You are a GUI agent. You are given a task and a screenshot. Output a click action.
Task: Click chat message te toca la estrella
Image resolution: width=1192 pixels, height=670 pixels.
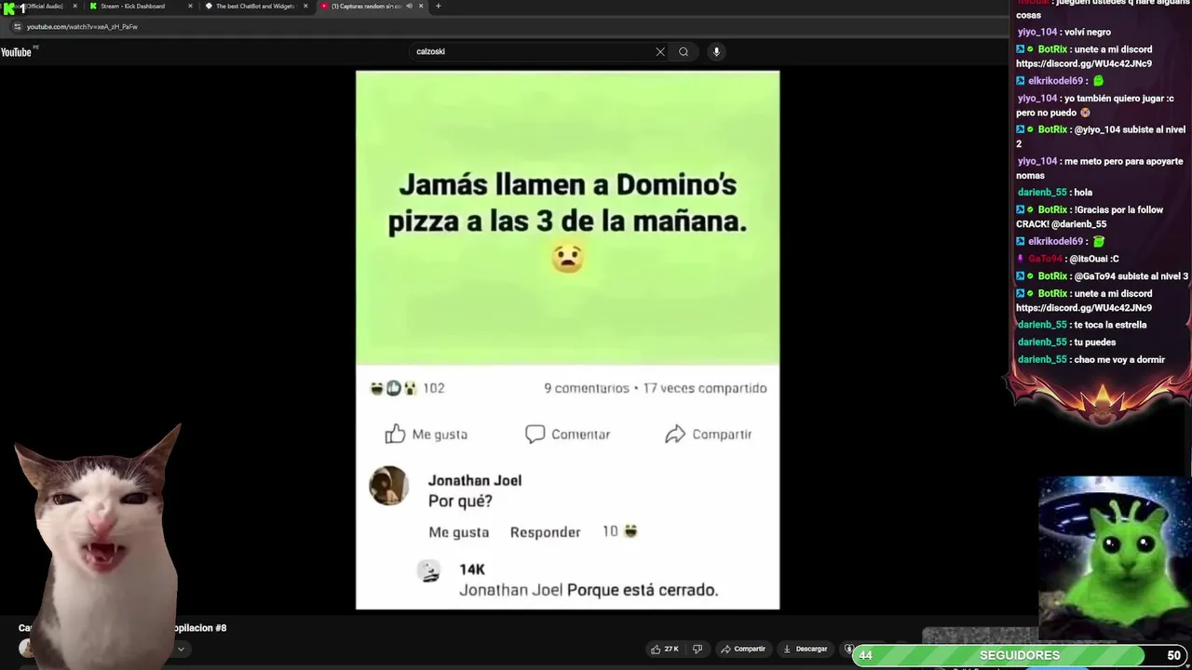click(x=1110, y=325)
